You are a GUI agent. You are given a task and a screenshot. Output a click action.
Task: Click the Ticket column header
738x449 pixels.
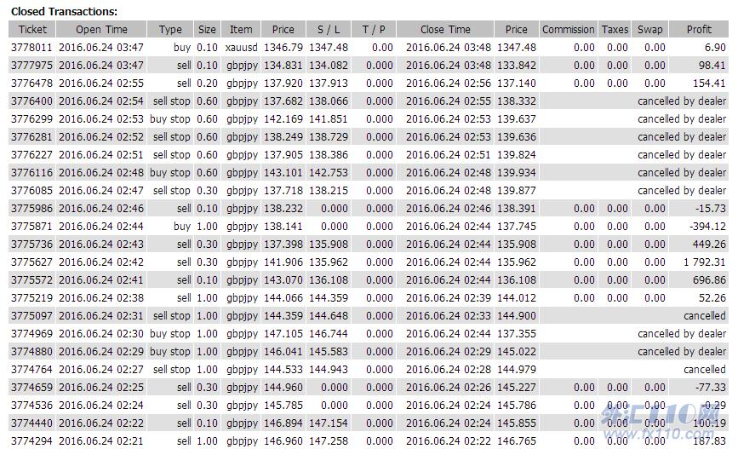32,29
